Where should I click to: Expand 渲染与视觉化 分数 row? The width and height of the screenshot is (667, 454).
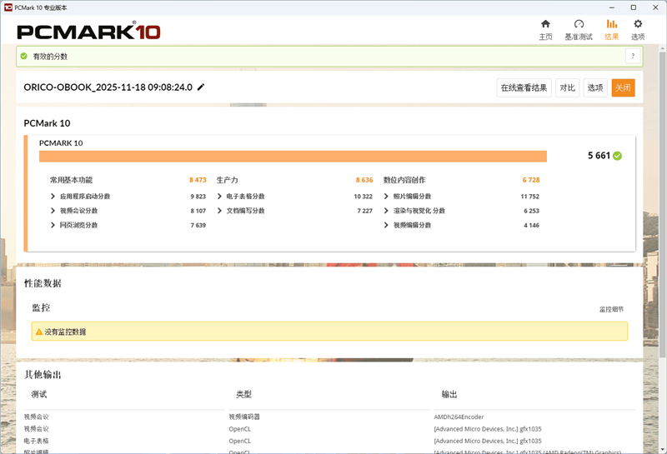click(387, 211)
